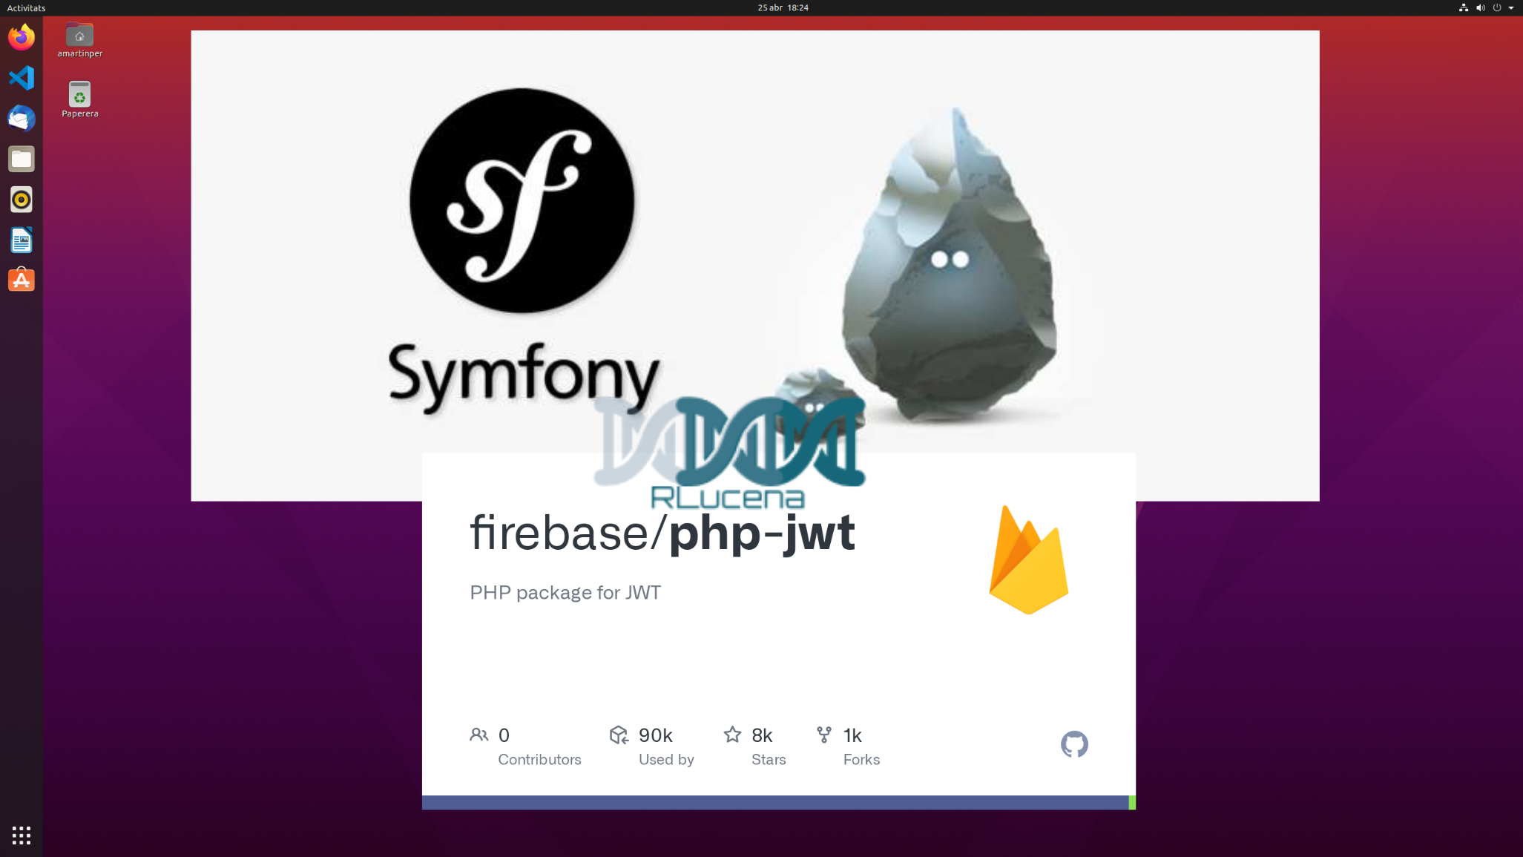Click the Firefox browser icon

point(21,38)
